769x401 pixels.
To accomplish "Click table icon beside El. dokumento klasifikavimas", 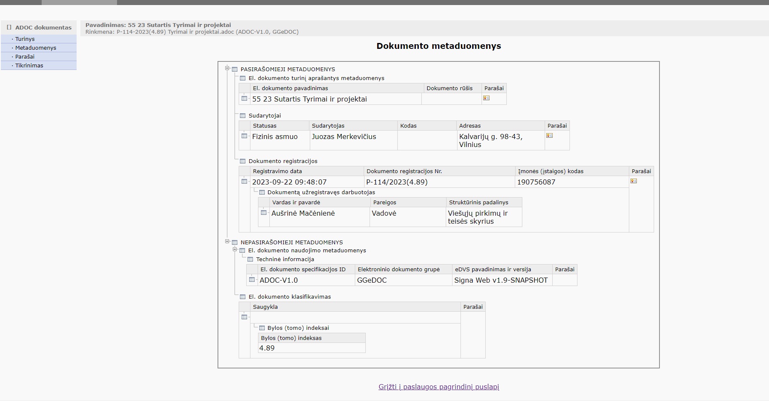I will tap(242, 297).
